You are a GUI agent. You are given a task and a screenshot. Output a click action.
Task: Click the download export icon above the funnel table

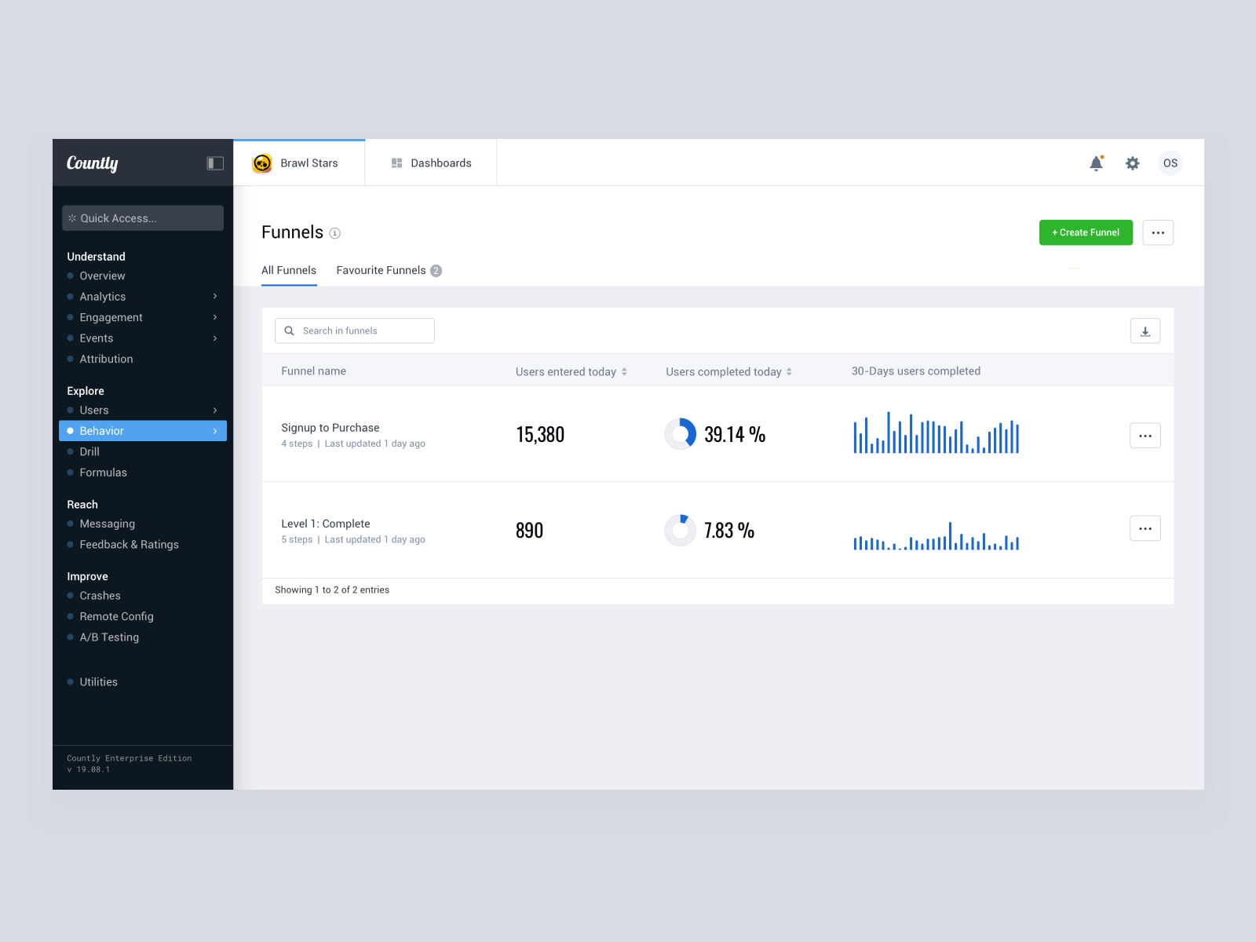pyautogui.click(x=1145, y=330)
